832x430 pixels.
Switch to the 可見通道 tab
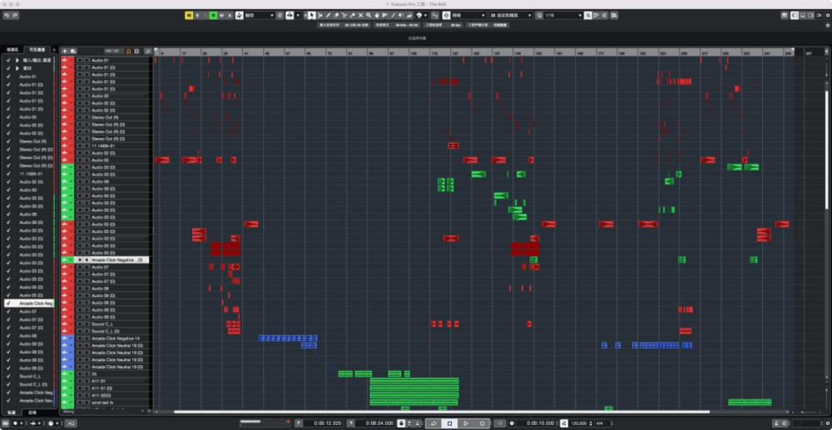click(37, 51)
